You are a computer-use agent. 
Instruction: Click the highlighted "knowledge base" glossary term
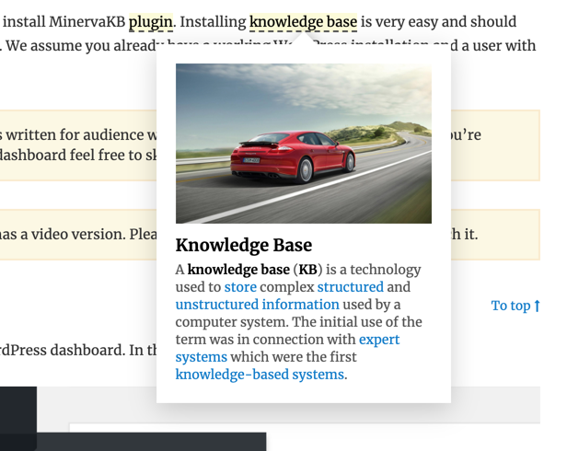pos(304,22)
